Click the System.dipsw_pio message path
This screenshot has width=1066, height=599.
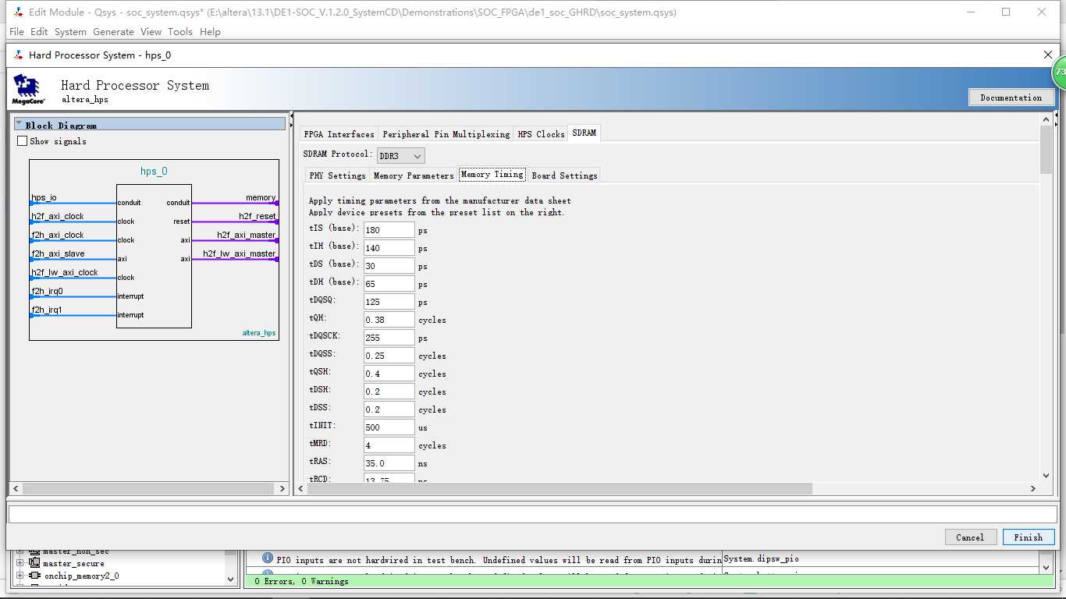pos(761,558)
